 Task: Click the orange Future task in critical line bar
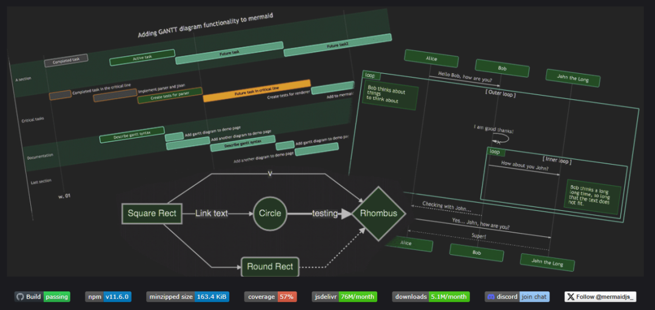coord(257,91)
